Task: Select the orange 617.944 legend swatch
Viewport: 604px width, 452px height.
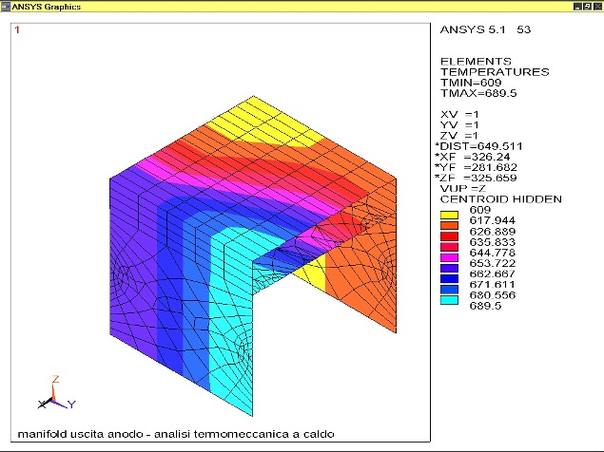Action: [x=449, y=225]
